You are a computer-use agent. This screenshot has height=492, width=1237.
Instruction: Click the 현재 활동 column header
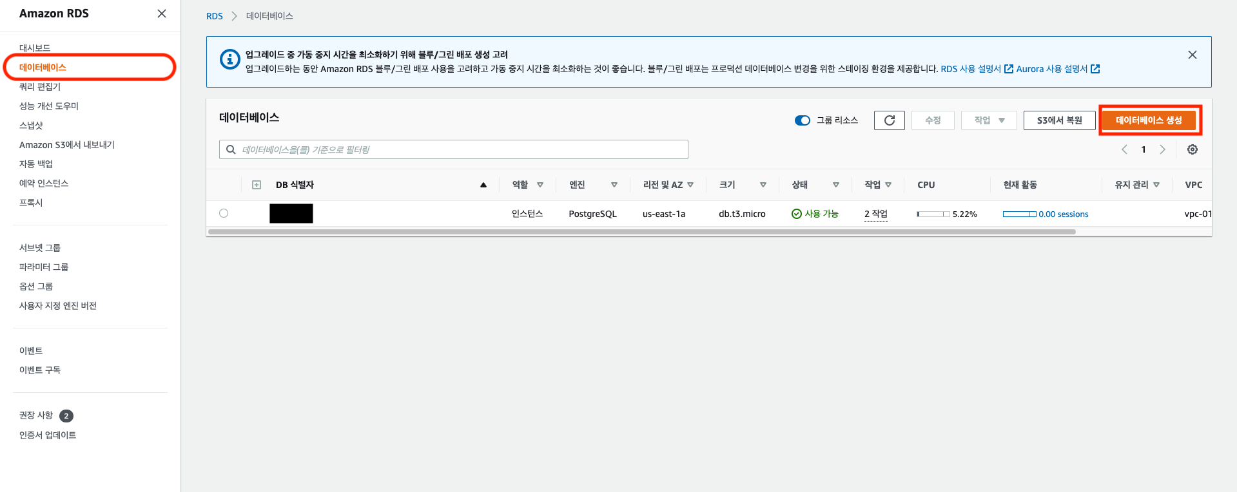click(x=1020, y=185)
